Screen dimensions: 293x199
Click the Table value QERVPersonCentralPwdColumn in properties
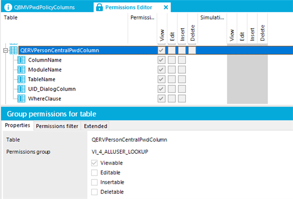(x=129, y=140)
